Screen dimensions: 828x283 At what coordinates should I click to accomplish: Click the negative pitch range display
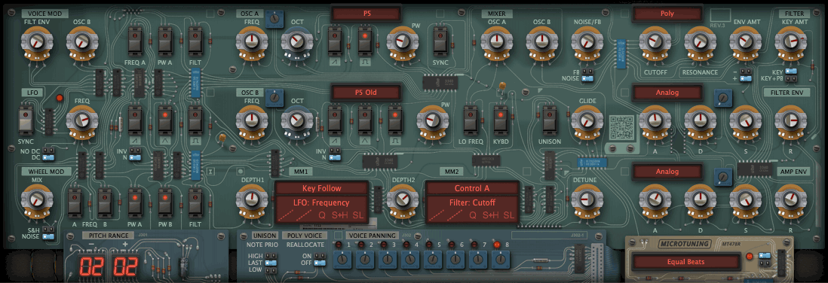tap(90, 266)
